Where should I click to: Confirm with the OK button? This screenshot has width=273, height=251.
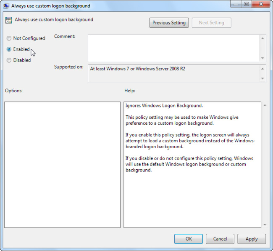point(189,239)
